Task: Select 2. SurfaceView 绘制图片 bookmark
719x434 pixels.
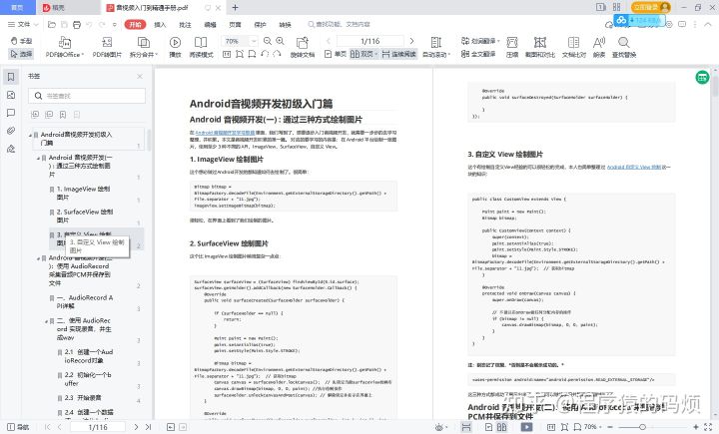Action: [x=84, y=216]
